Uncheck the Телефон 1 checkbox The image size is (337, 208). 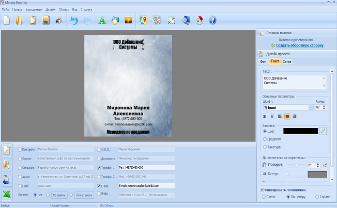point(99,168)
